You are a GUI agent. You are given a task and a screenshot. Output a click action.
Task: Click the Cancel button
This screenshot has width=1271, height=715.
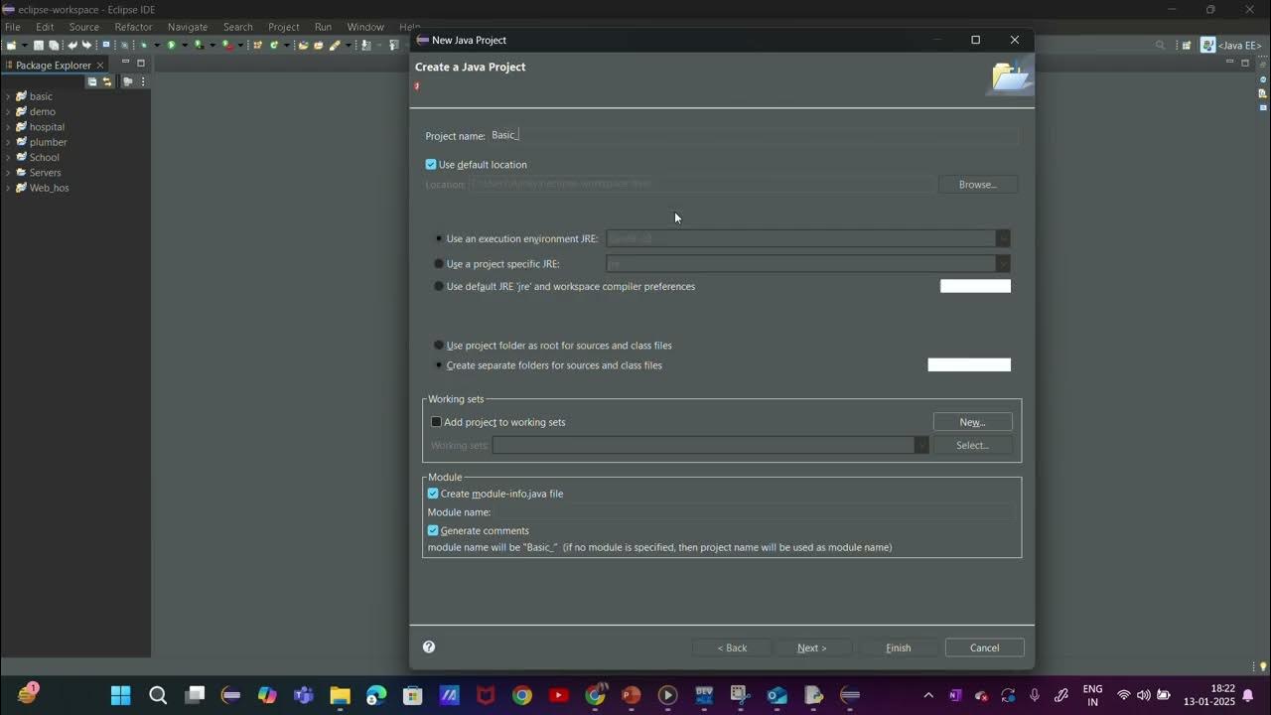coord(984,647)
